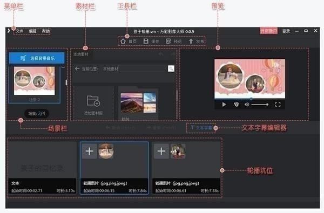Click the plus button in the 00:06.15 slot
Image resolution: width=324 pixels, height=213 pixels.
tap(89, 152)
